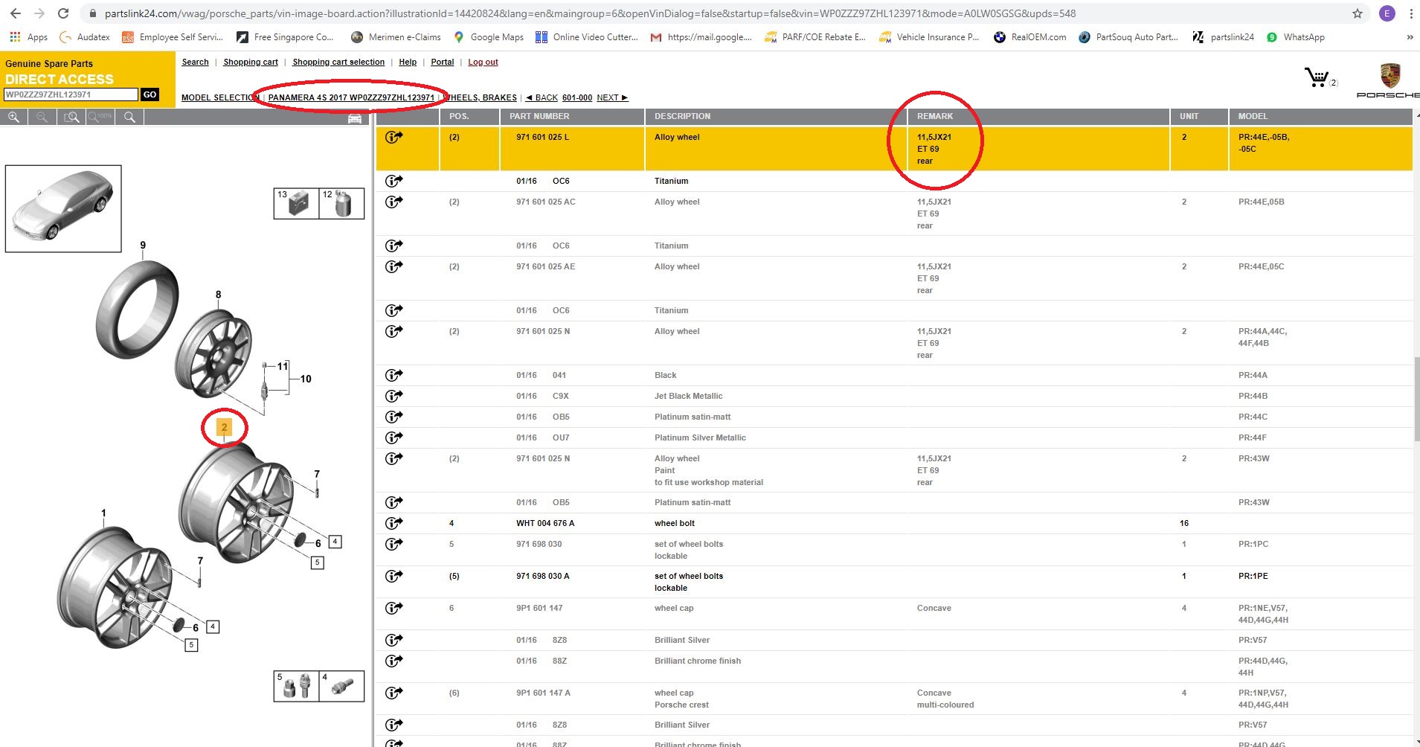Open Chrome three-dot menu
This screenshot has height=747, width=1420.
click(x=1411, y=13)
